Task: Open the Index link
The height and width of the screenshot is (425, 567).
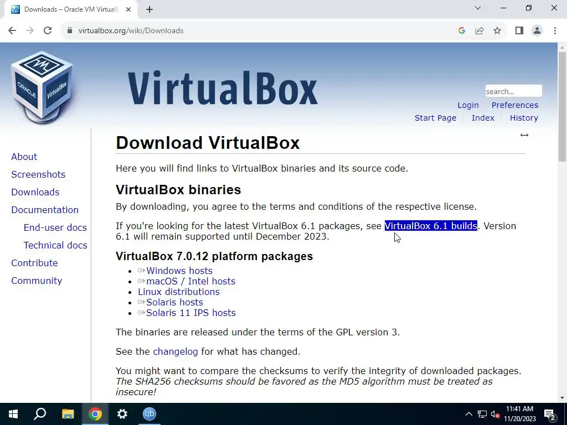Action: click(483, 118)
